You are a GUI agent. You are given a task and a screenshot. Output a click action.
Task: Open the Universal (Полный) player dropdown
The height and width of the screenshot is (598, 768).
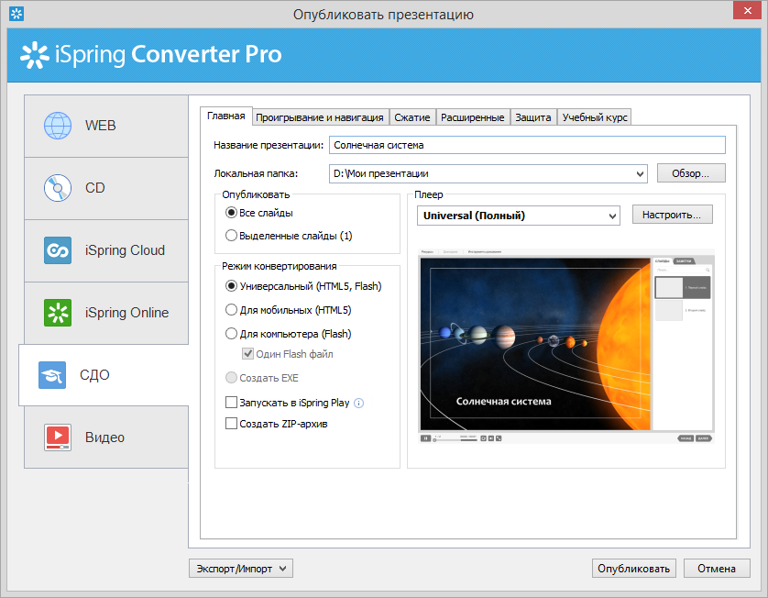pos(518,216)
